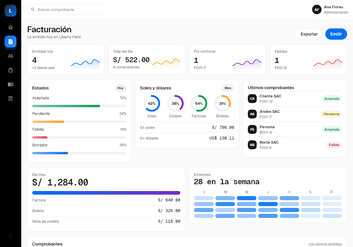353x247 pixels.
Task: Click the Boletas 31% donut chart
Action: pyautogui.click(x=222, y=103)
